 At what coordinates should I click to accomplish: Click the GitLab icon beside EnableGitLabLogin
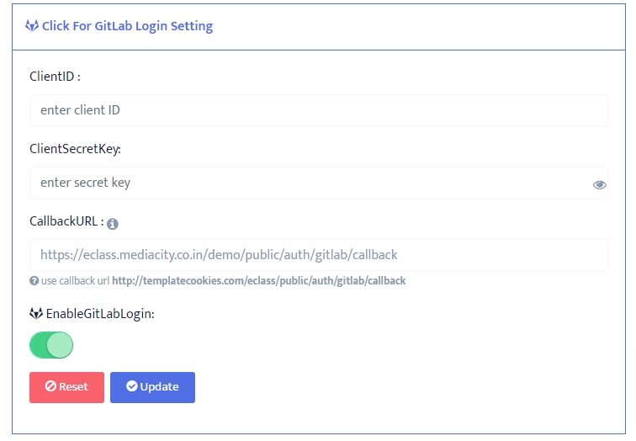[x=36, y=314]
